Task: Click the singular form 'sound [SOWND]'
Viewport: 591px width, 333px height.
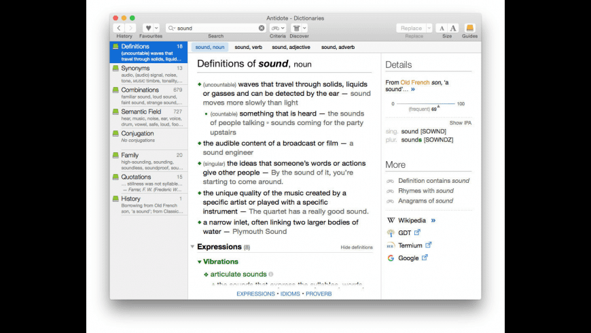Action: (x=424, y=131)
